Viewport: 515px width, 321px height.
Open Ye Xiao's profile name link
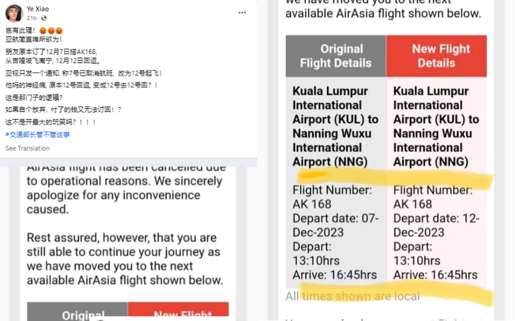(x=38, y=9)
